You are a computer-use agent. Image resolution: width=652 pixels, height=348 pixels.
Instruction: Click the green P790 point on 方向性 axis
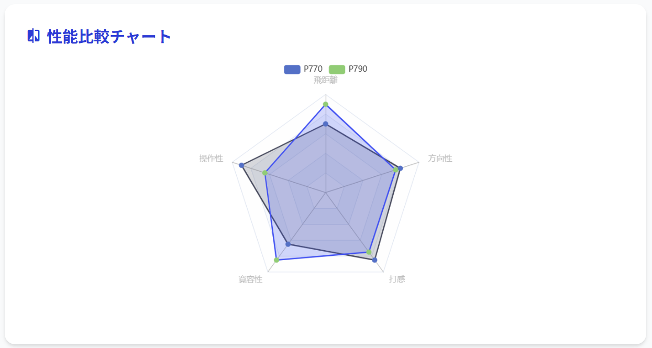[x=395, y=170]
